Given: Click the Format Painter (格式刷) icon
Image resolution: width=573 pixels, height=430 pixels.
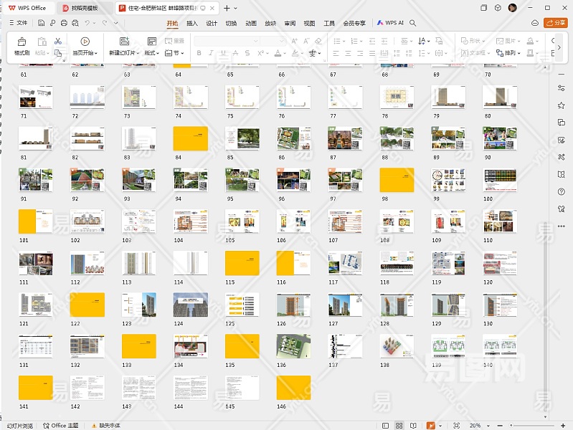Looking at the screenshot, I should point(22,42).
